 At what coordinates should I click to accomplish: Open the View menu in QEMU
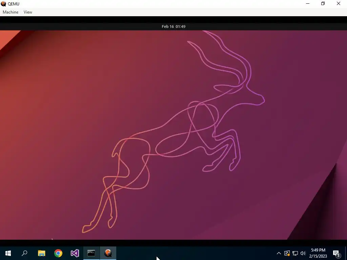coord(28,12)
